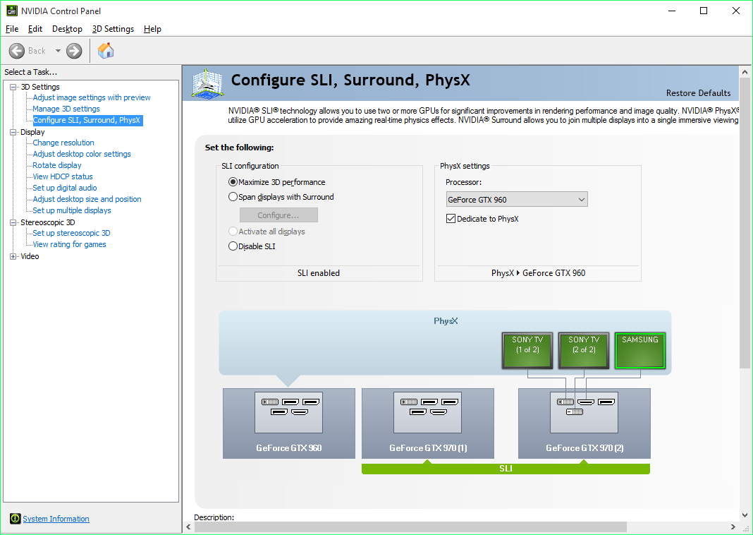Select Span displays with Surround option

(x=233, y=197)
